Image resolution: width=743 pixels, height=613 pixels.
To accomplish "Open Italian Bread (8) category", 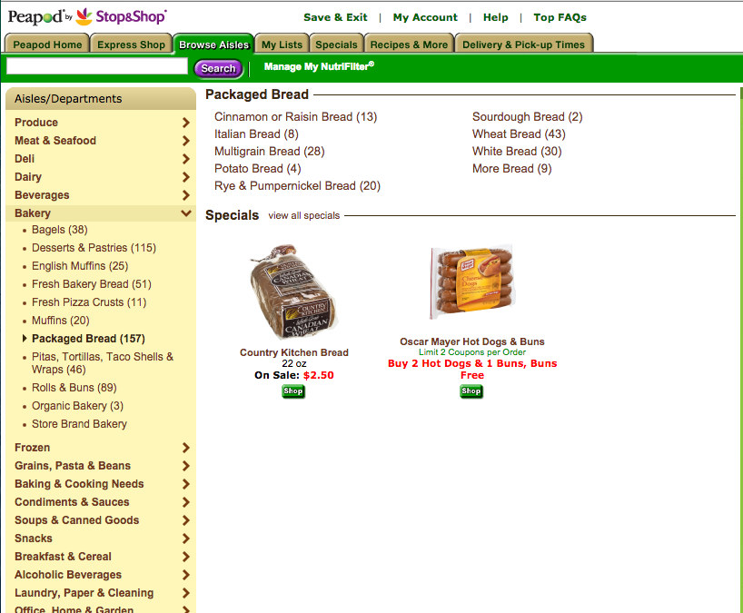I will [256, 134].
